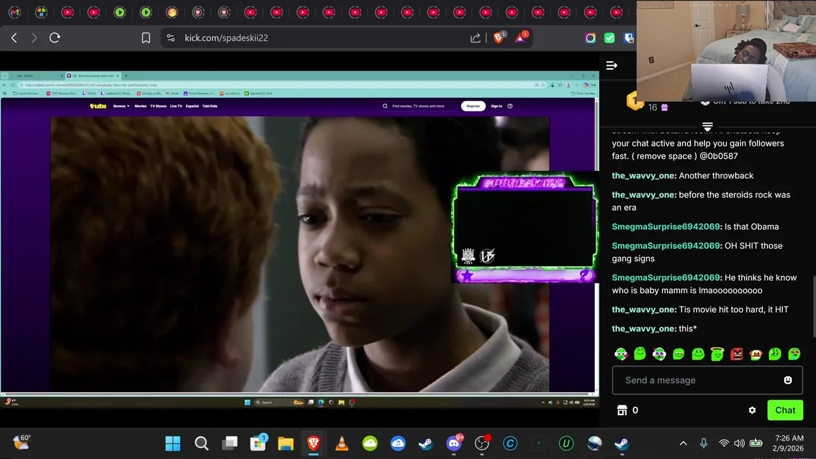Insert the red angry quick emote
The height and width of the screenshot is (459, 816).
pos(736,354)
